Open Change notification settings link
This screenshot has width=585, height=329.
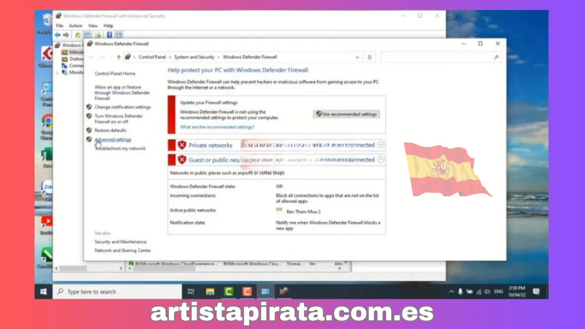pos(122,107)
